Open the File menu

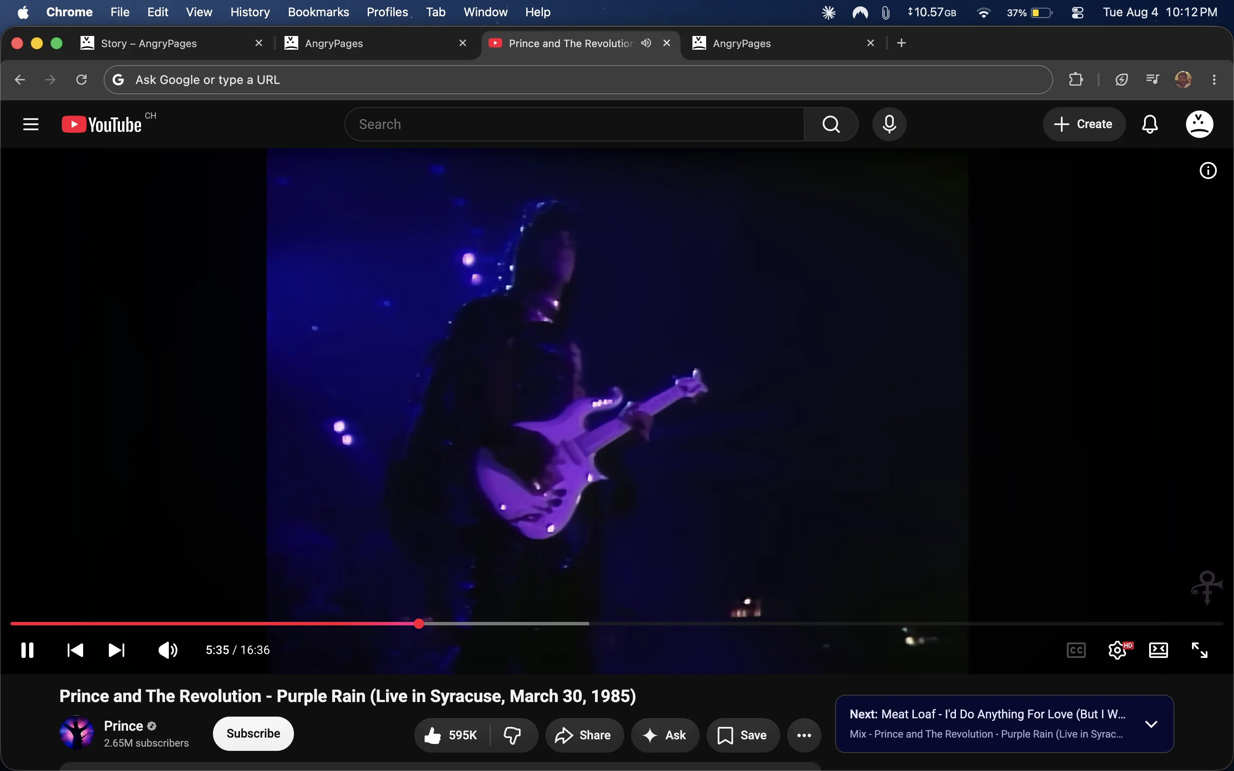120,12
